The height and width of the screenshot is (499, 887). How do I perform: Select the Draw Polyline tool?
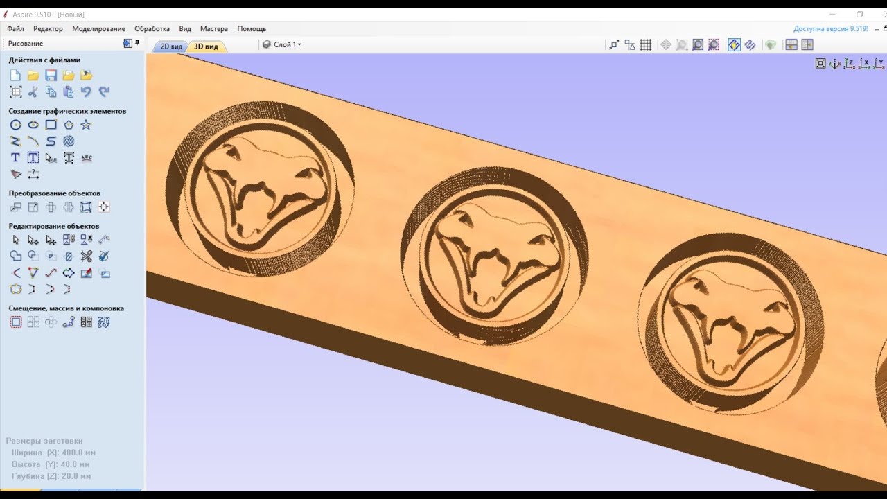(x=15, y=141)
